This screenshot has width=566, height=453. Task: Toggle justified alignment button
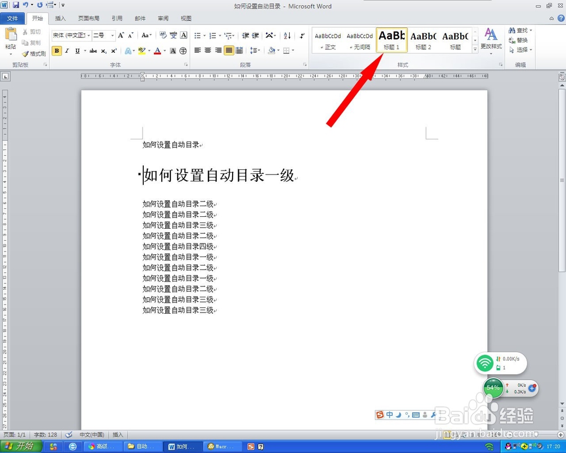coord(229,50)
